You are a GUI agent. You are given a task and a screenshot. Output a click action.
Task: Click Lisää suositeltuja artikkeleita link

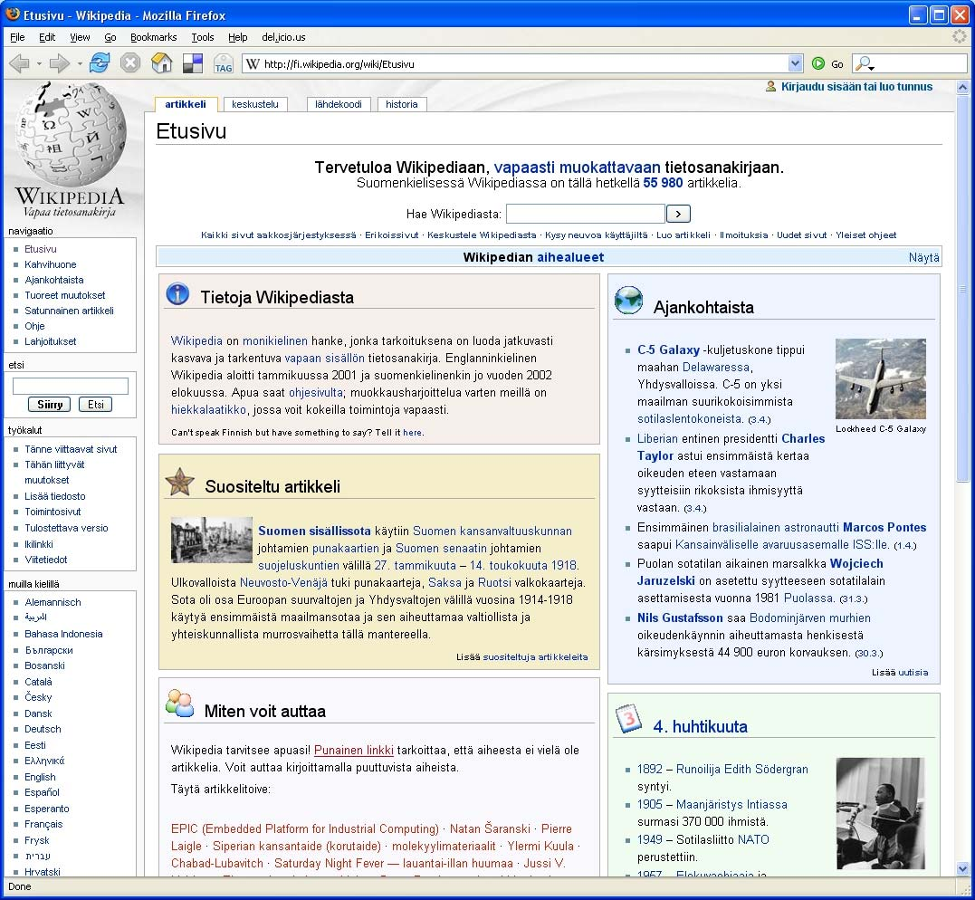pyautogui.click(x=535, y=656)
